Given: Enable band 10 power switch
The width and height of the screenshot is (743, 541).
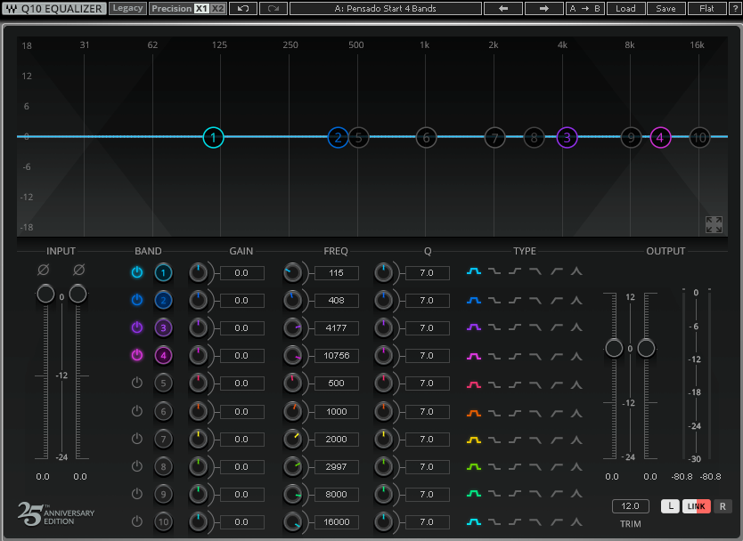Looking at the screenshot, I should click(137, 521).
